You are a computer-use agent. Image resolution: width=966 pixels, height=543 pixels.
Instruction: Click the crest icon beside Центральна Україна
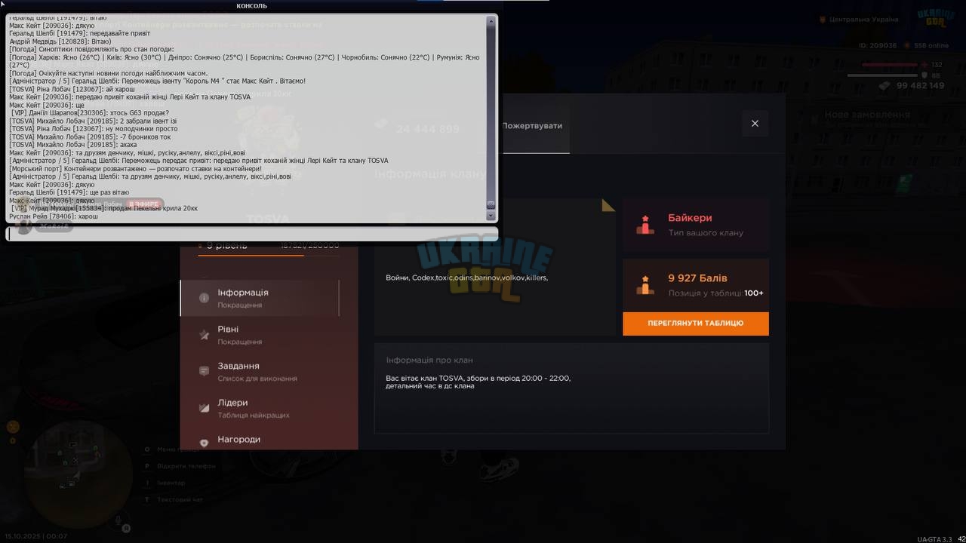tap(822, 20)
